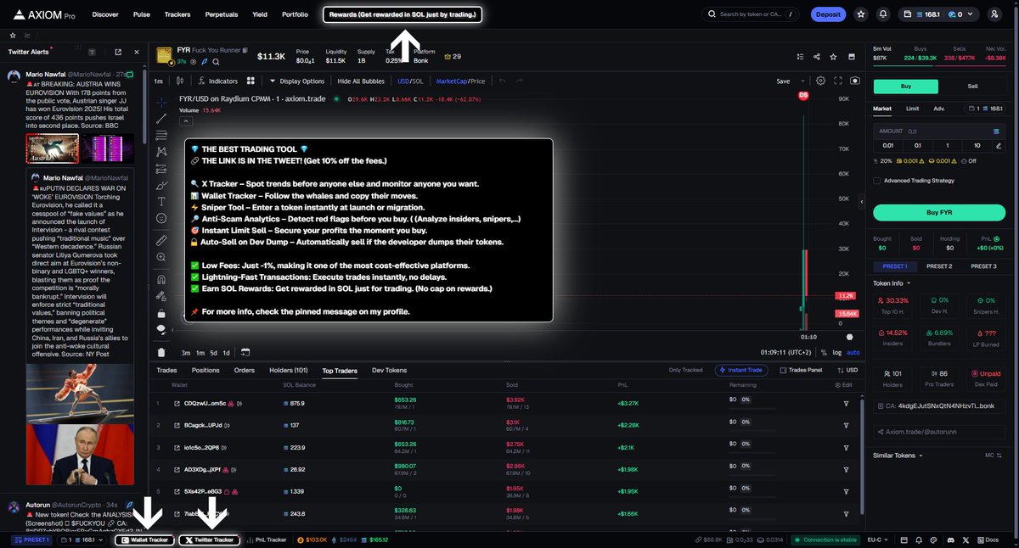Click the lock drawings tool
This screenshot has height=548, width=1019.
(161, 313)
